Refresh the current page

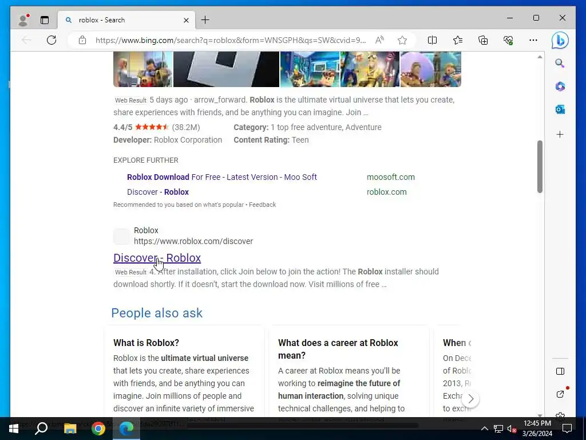[x=52, y=40]
